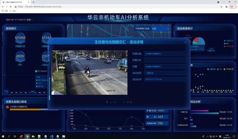Image resolution: width=238 pixels, height=139 pixels.
Task: Open Visual Studio Code from taskbar
Action: pyautogui.click(x=51, y=136)
